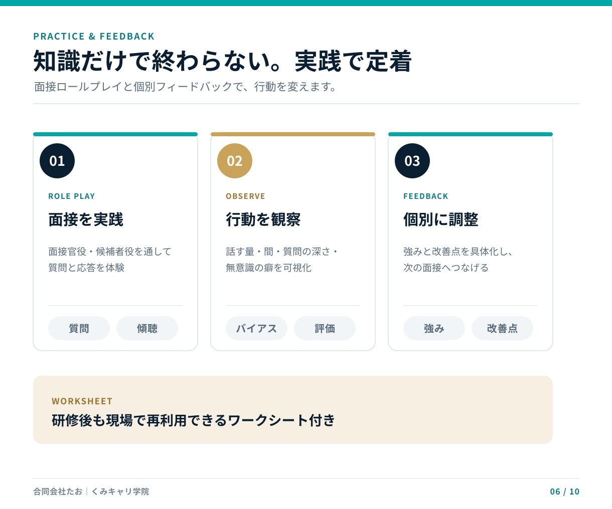Select the バイアス tag chip
The height and width of the screenshot is (509, 612).
click(256, 328)
